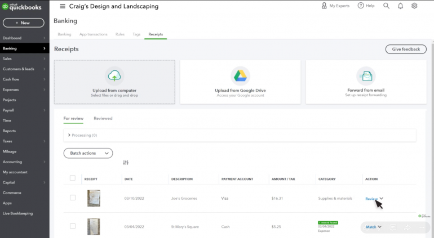Click the $16.31 amount cell

(277, 198)
